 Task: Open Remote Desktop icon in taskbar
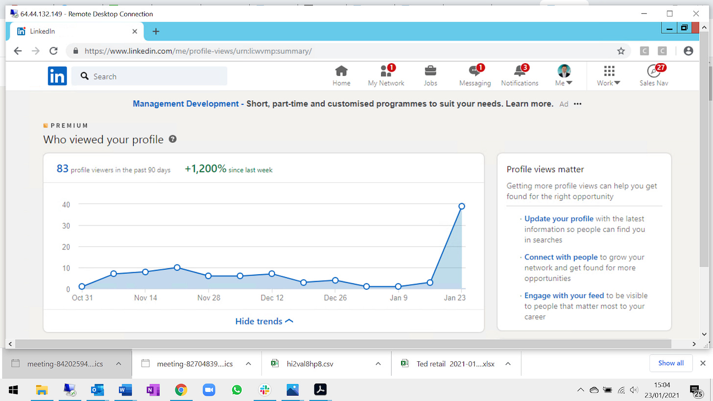[x=70, y=390]
